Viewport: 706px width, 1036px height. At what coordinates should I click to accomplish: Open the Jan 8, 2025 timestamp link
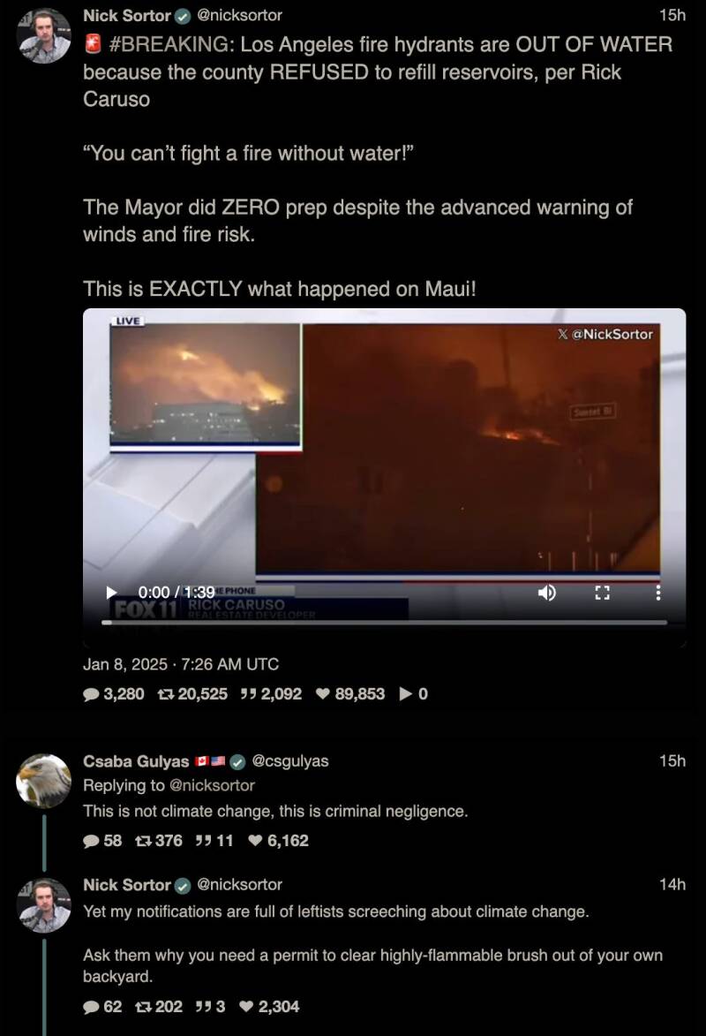pyautogui.click(x=181, y=664)
